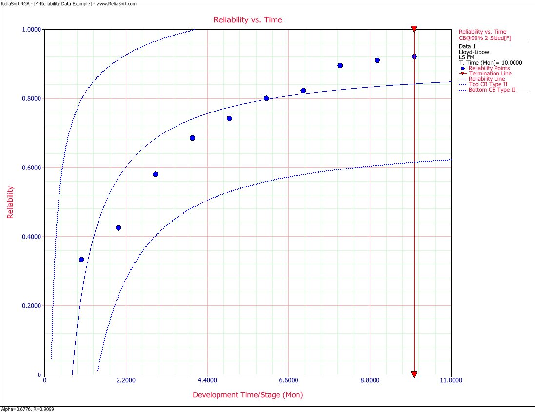The width and height of the screenshot is (535, 412).
Task: Select the vertical Reliability axis title
Action: (10, 202)
